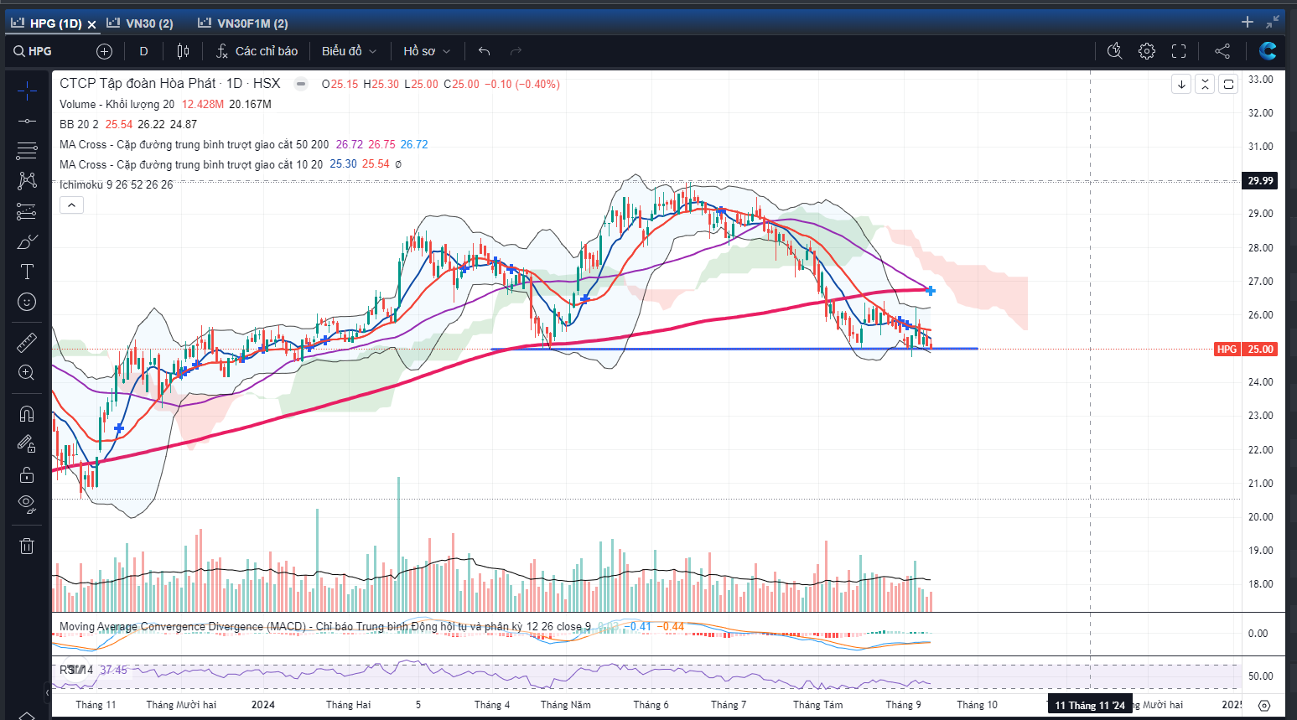Click the legend status dash button beside HSX

(300, 84)
